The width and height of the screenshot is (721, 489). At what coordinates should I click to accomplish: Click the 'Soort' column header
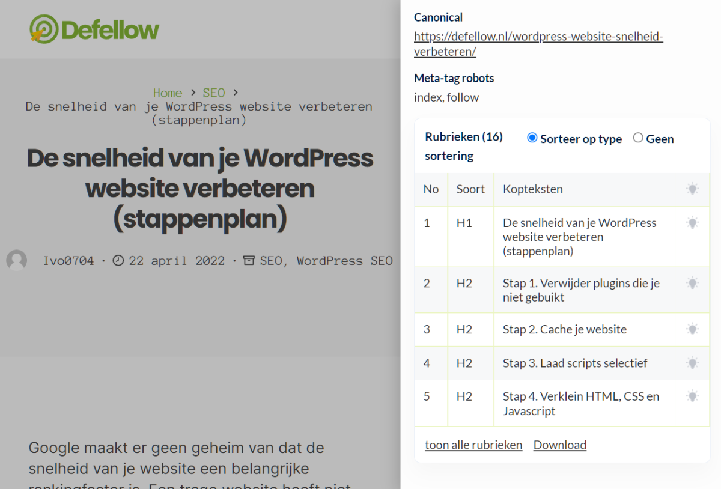tap(470, 189)
